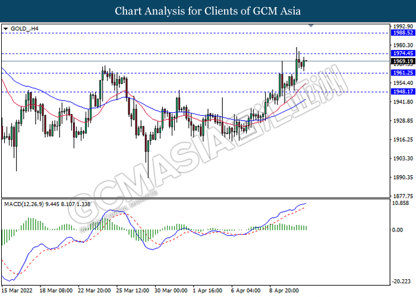Viewport: 416px width, 297px height.
Task: Select the 1988.52 price level label
Action: [403, 33]
